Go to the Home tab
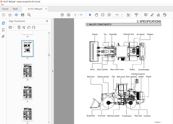The width and height of the screenshot is (173, 124). click(5, 9)
